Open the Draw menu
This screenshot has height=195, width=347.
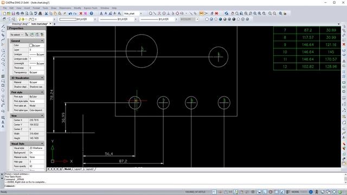[x=54, y=8]
